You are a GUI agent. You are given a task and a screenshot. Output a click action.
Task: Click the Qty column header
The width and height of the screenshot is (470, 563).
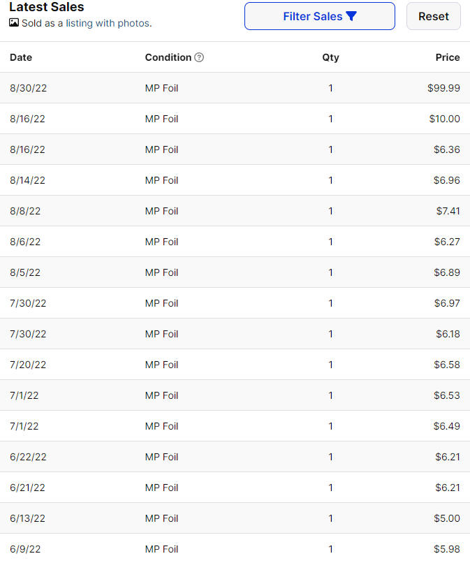[x=330, y=57]
